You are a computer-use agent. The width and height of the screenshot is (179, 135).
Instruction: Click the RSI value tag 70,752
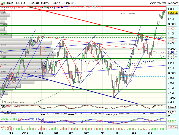pyautogui.click(x=173, y=112)
